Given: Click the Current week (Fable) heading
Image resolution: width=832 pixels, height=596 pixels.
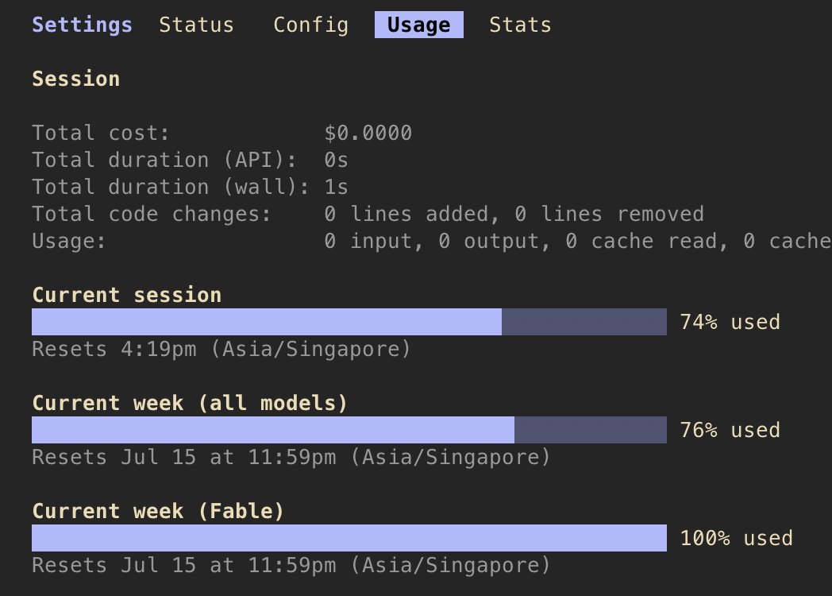Looking at the screenshot, I should click(158, 511).
